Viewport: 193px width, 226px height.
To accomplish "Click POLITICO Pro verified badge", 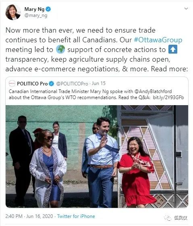I will (52, 84).
